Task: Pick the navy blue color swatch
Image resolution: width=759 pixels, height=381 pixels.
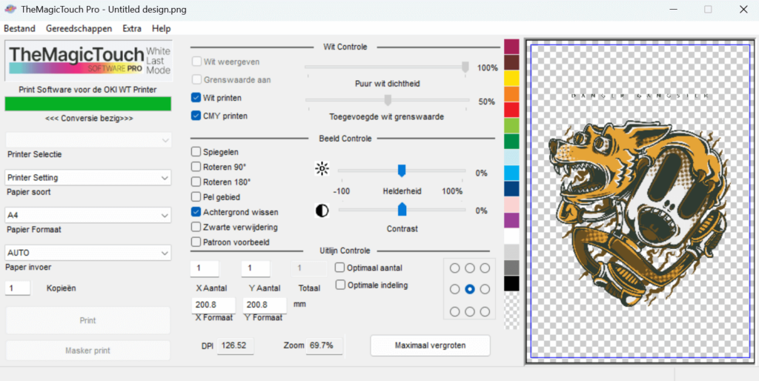Action: [511, 189]
